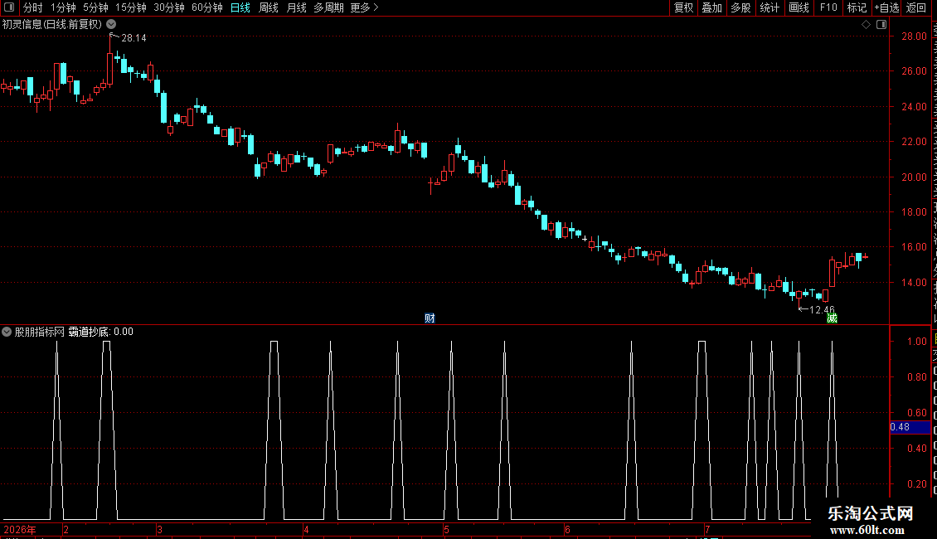Switch to 月线 monthly chart
The width and height of the screenshot is (937, 539).
pyautogui.click(x=296, y=7)
